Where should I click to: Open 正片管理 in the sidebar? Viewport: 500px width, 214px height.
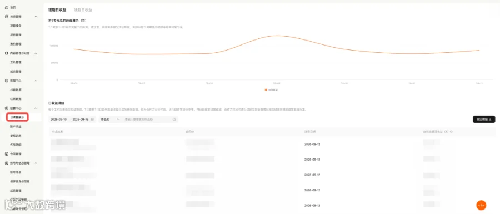point(16,62)
